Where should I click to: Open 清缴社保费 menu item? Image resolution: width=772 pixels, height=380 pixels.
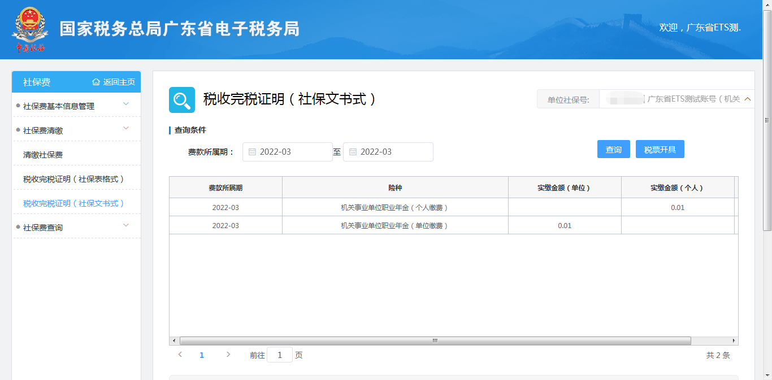43,155
